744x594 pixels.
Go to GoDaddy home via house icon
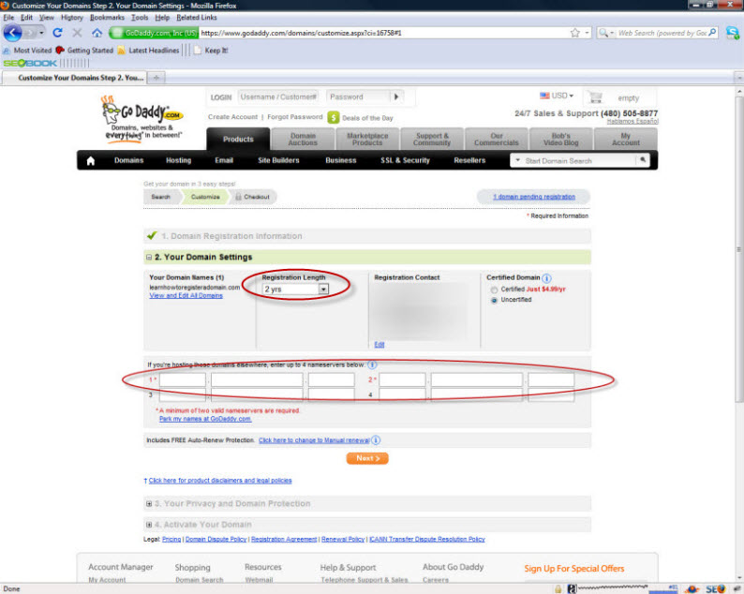[91, 161]
